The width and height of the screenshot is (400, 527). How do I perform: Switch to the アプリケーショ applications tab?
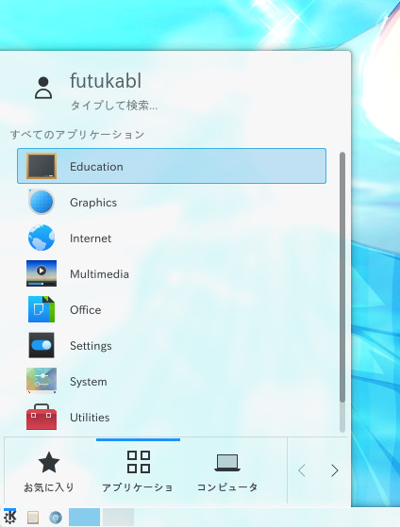138,470
